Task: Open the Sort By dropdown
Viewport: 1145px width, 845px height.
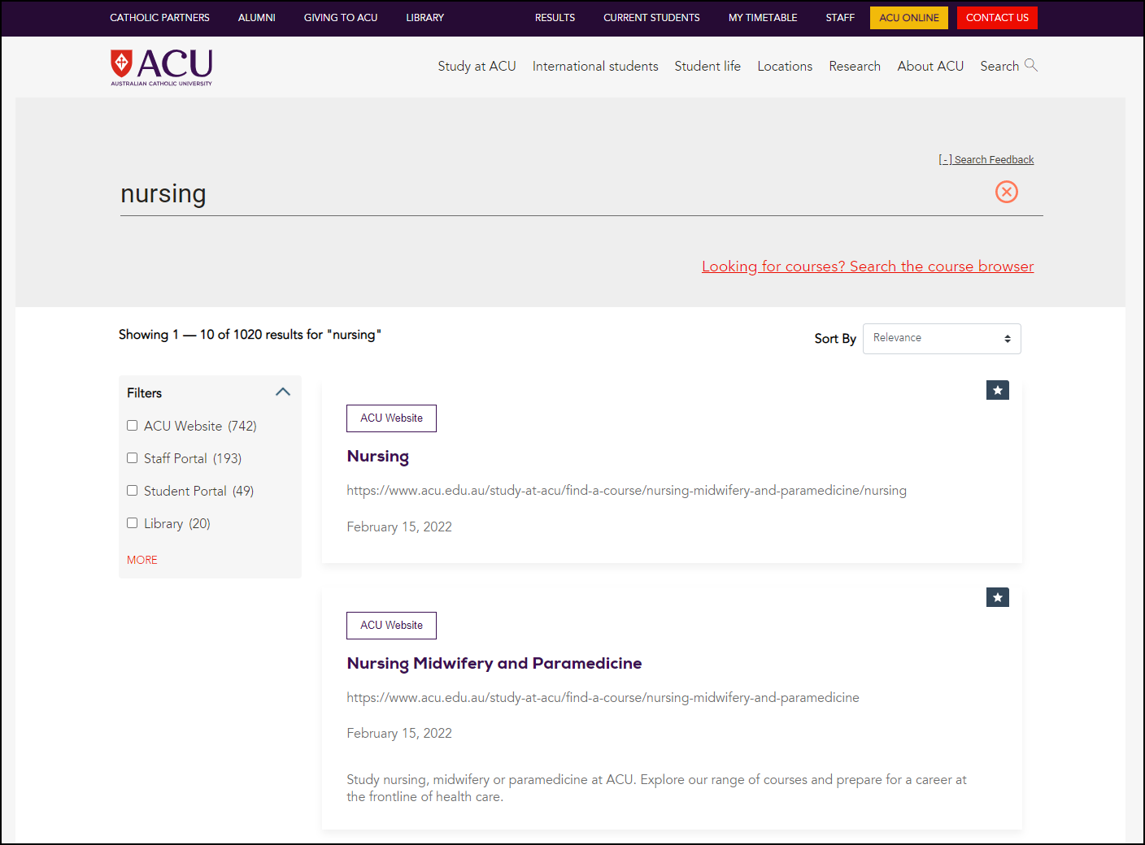Action: [941, 338]
